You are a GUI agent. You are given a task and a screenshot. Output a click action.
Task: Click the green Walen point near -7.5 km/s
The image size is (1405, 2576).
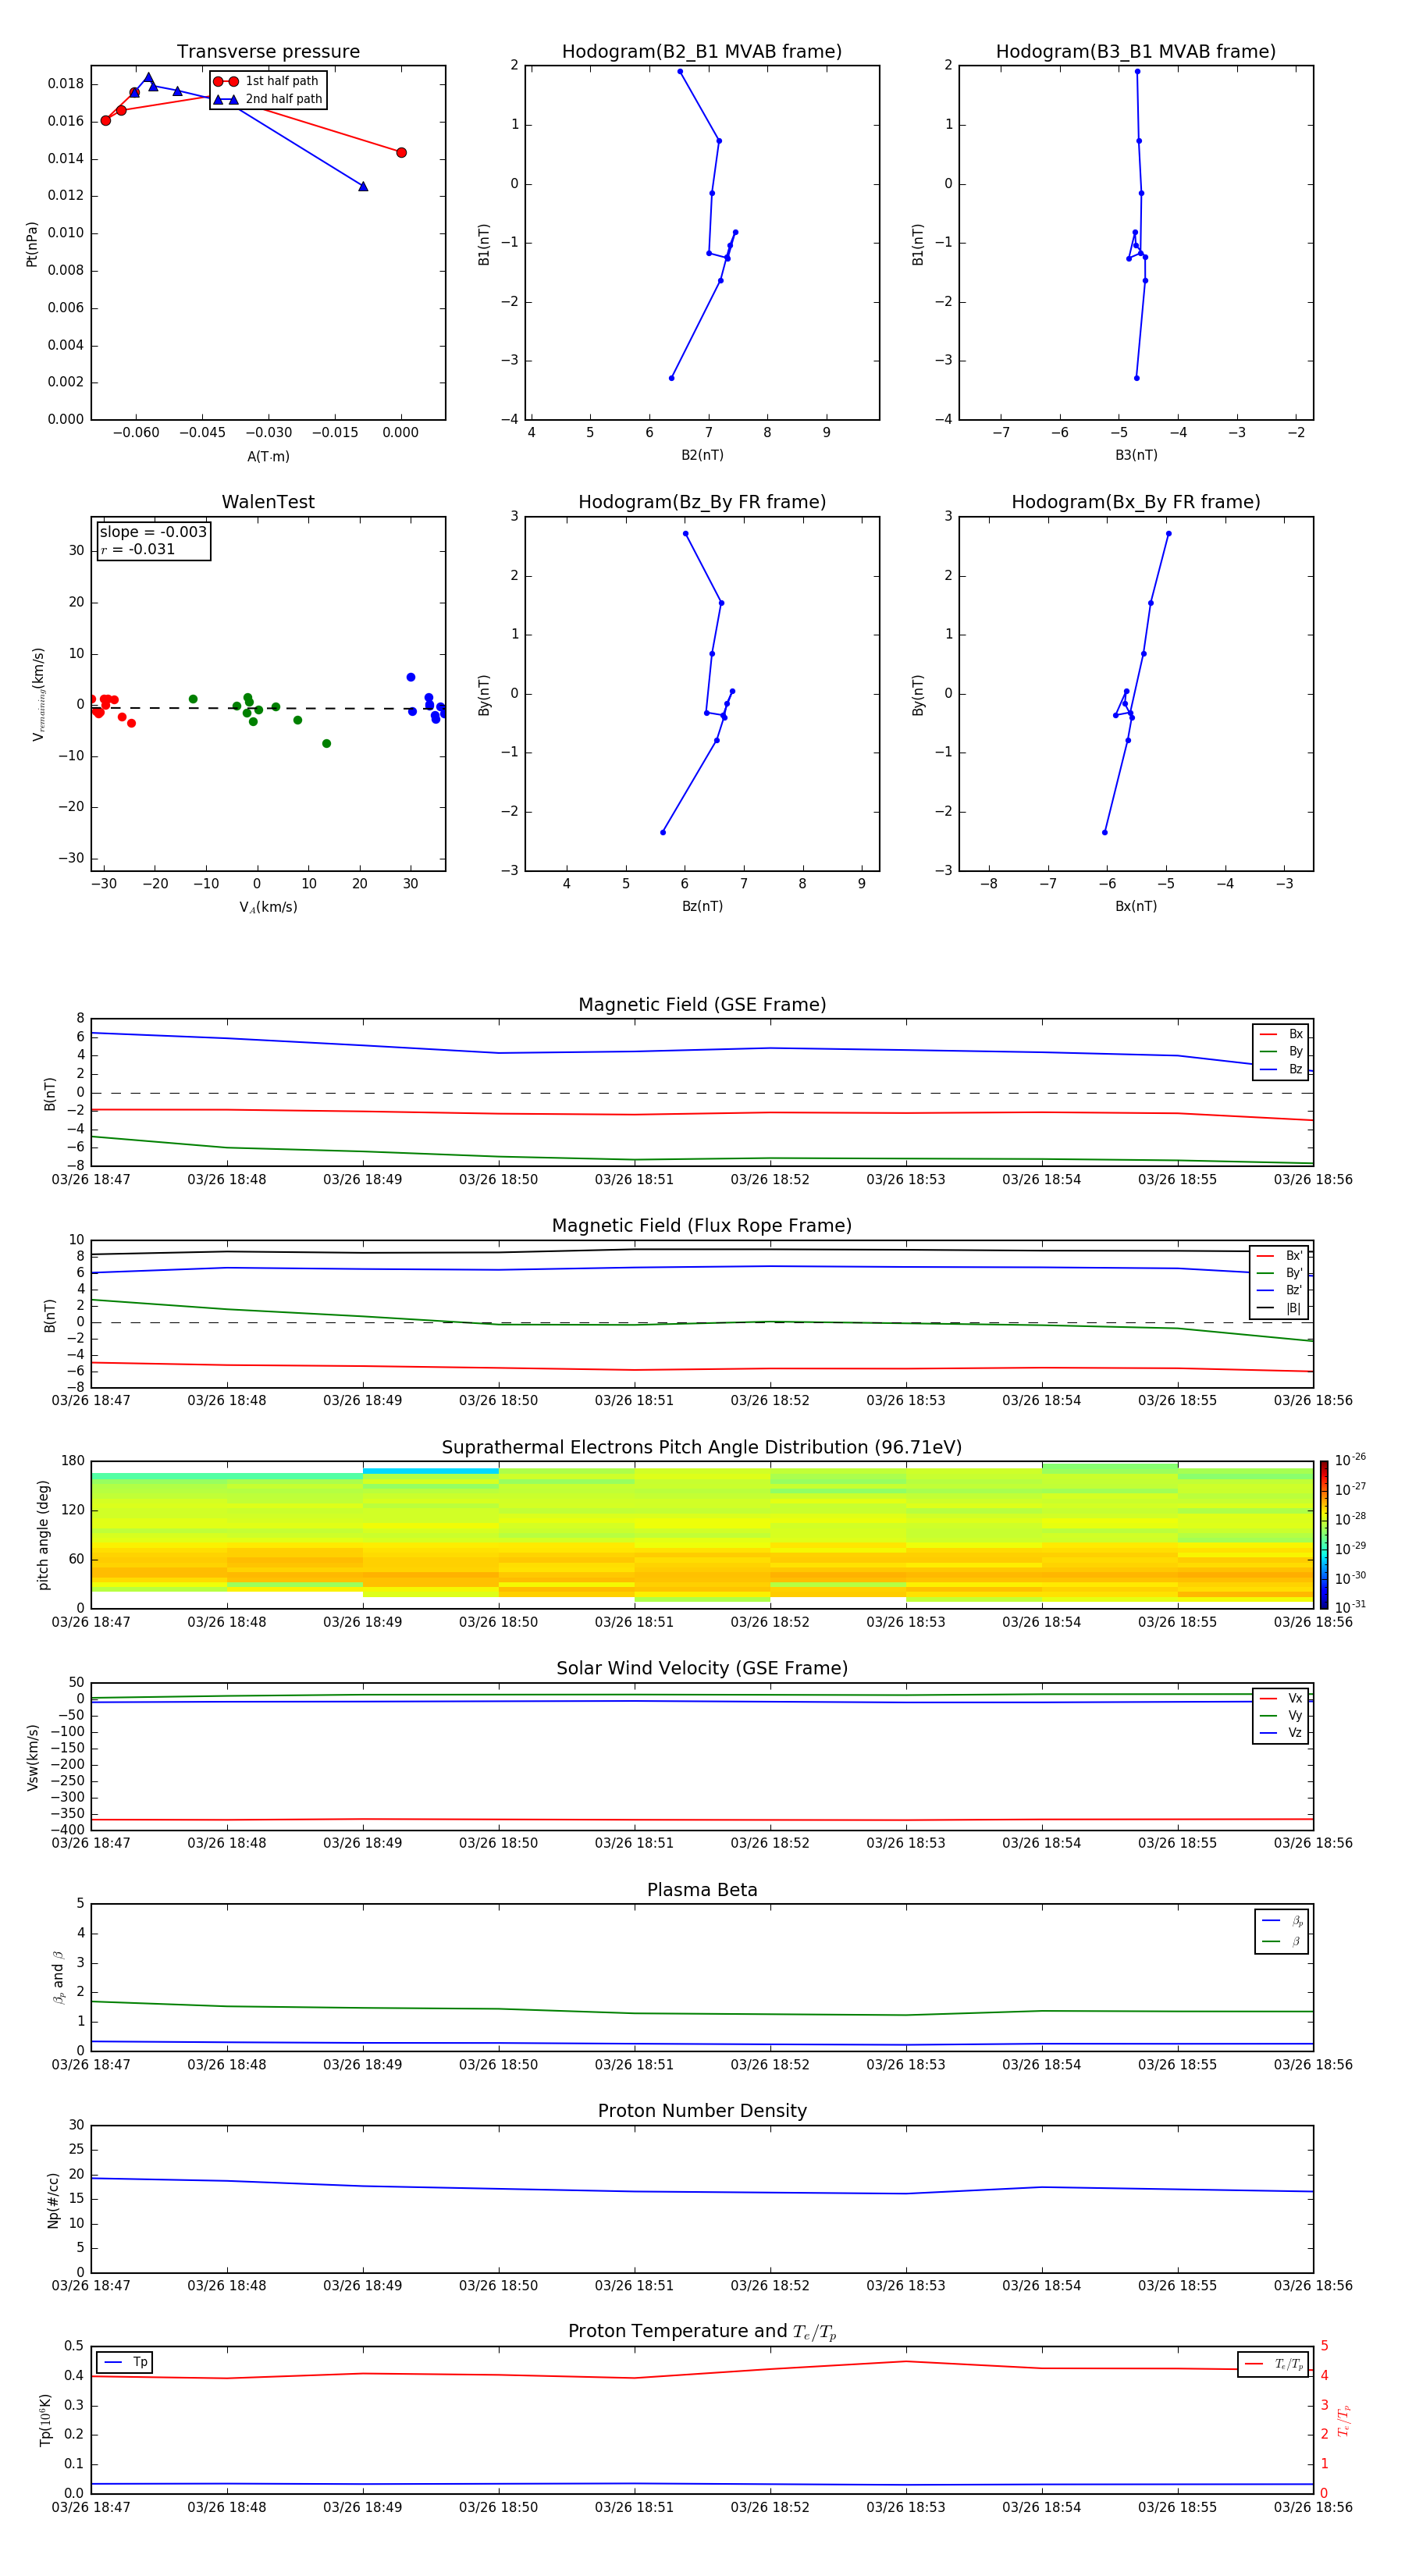[x=326, y=743]
